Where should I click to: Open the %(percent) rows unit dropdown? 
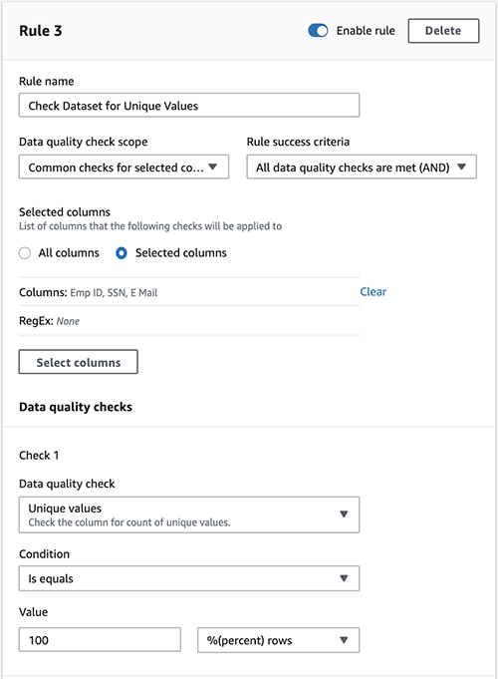279,640
